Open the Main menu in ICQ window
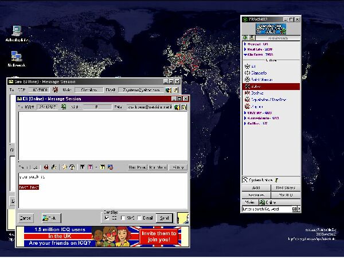Screen dimensions: 344x258 [250, 202]
